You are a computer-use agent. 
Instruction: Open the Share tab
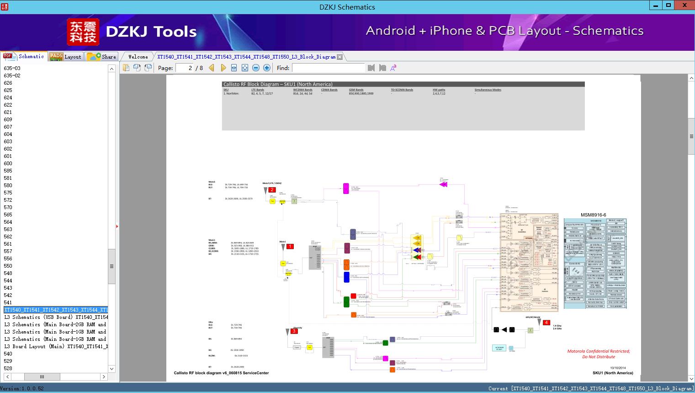(101, 57)
